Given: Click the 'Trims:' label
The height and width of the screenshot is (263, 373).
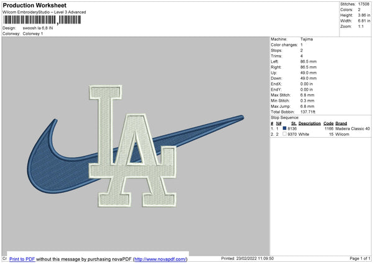Looking at the screenshot, I should tap(277, 56).
